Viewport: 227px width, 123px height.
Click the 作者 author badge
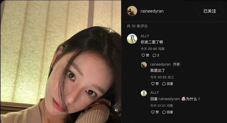[176, 64]
